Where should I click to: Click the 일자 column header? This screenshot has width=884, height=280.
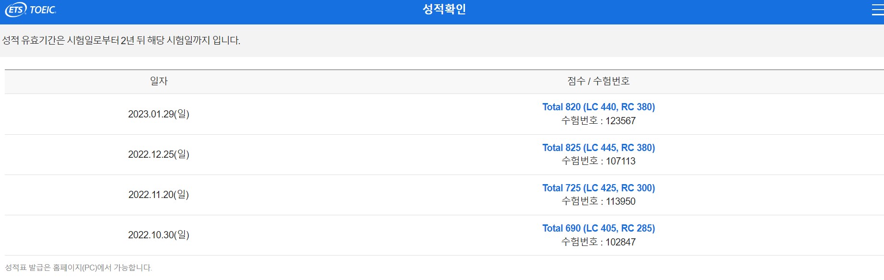[159, 81]
